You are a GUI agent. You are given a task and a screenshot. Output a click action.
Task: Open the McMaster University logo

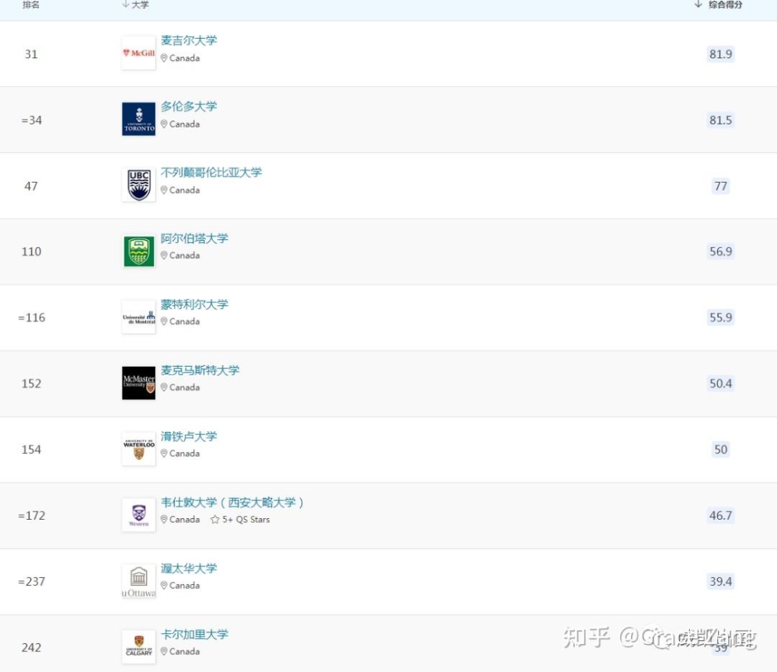point(139,383)
